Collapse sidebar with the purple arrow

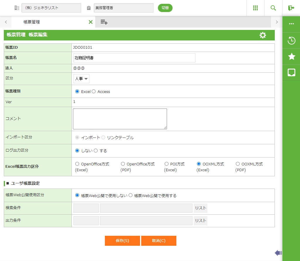pyautogui.click(x=278, y=253)
